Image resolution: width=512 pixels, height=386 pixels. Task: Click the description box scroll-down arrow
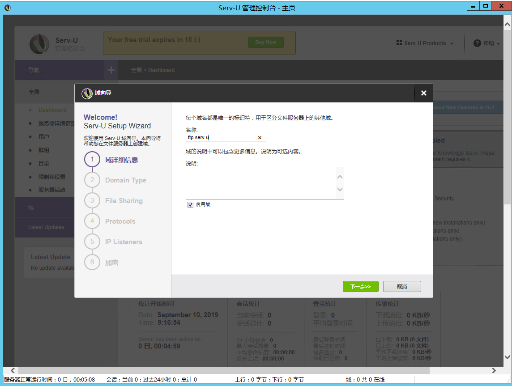pyautogui.click(x=340, y=189)
